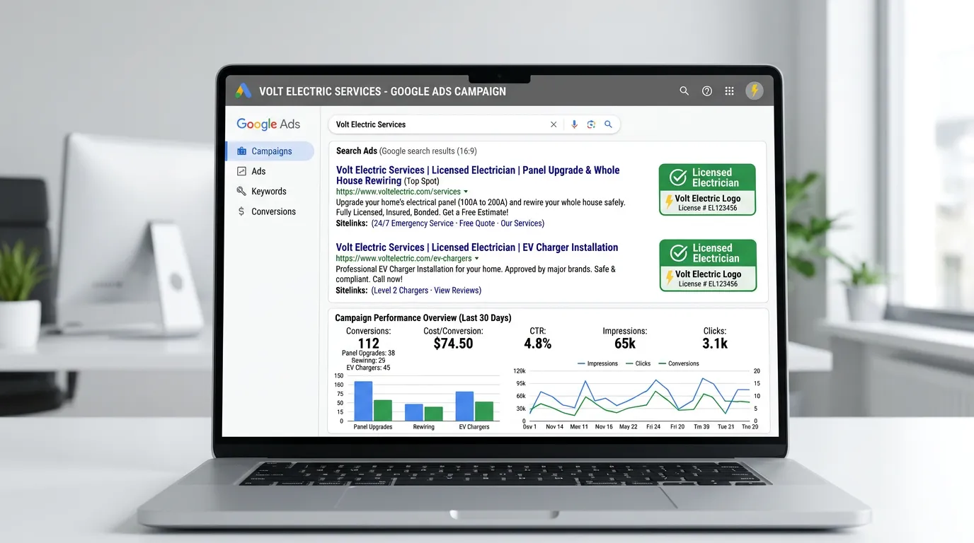Expand dropdown arrow beside voltelectric.com/ev-chargers URL
Screen dimensions: 974x543
click(477, 259)
